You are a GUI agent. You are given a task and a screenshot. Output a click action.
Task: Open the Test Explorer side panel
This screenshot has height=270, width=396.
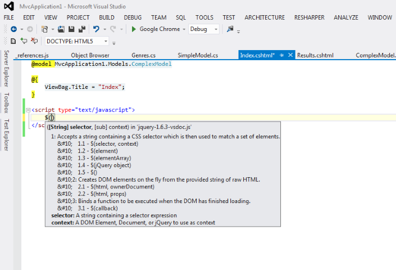click(6, 135)
